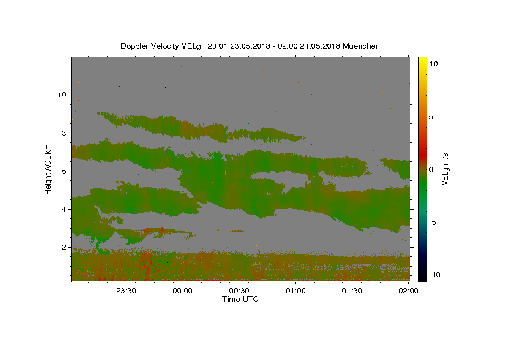The height and width of the screenshot is (338, 507).
Task: Click height axis label '8'
Action: click(64, 133)
